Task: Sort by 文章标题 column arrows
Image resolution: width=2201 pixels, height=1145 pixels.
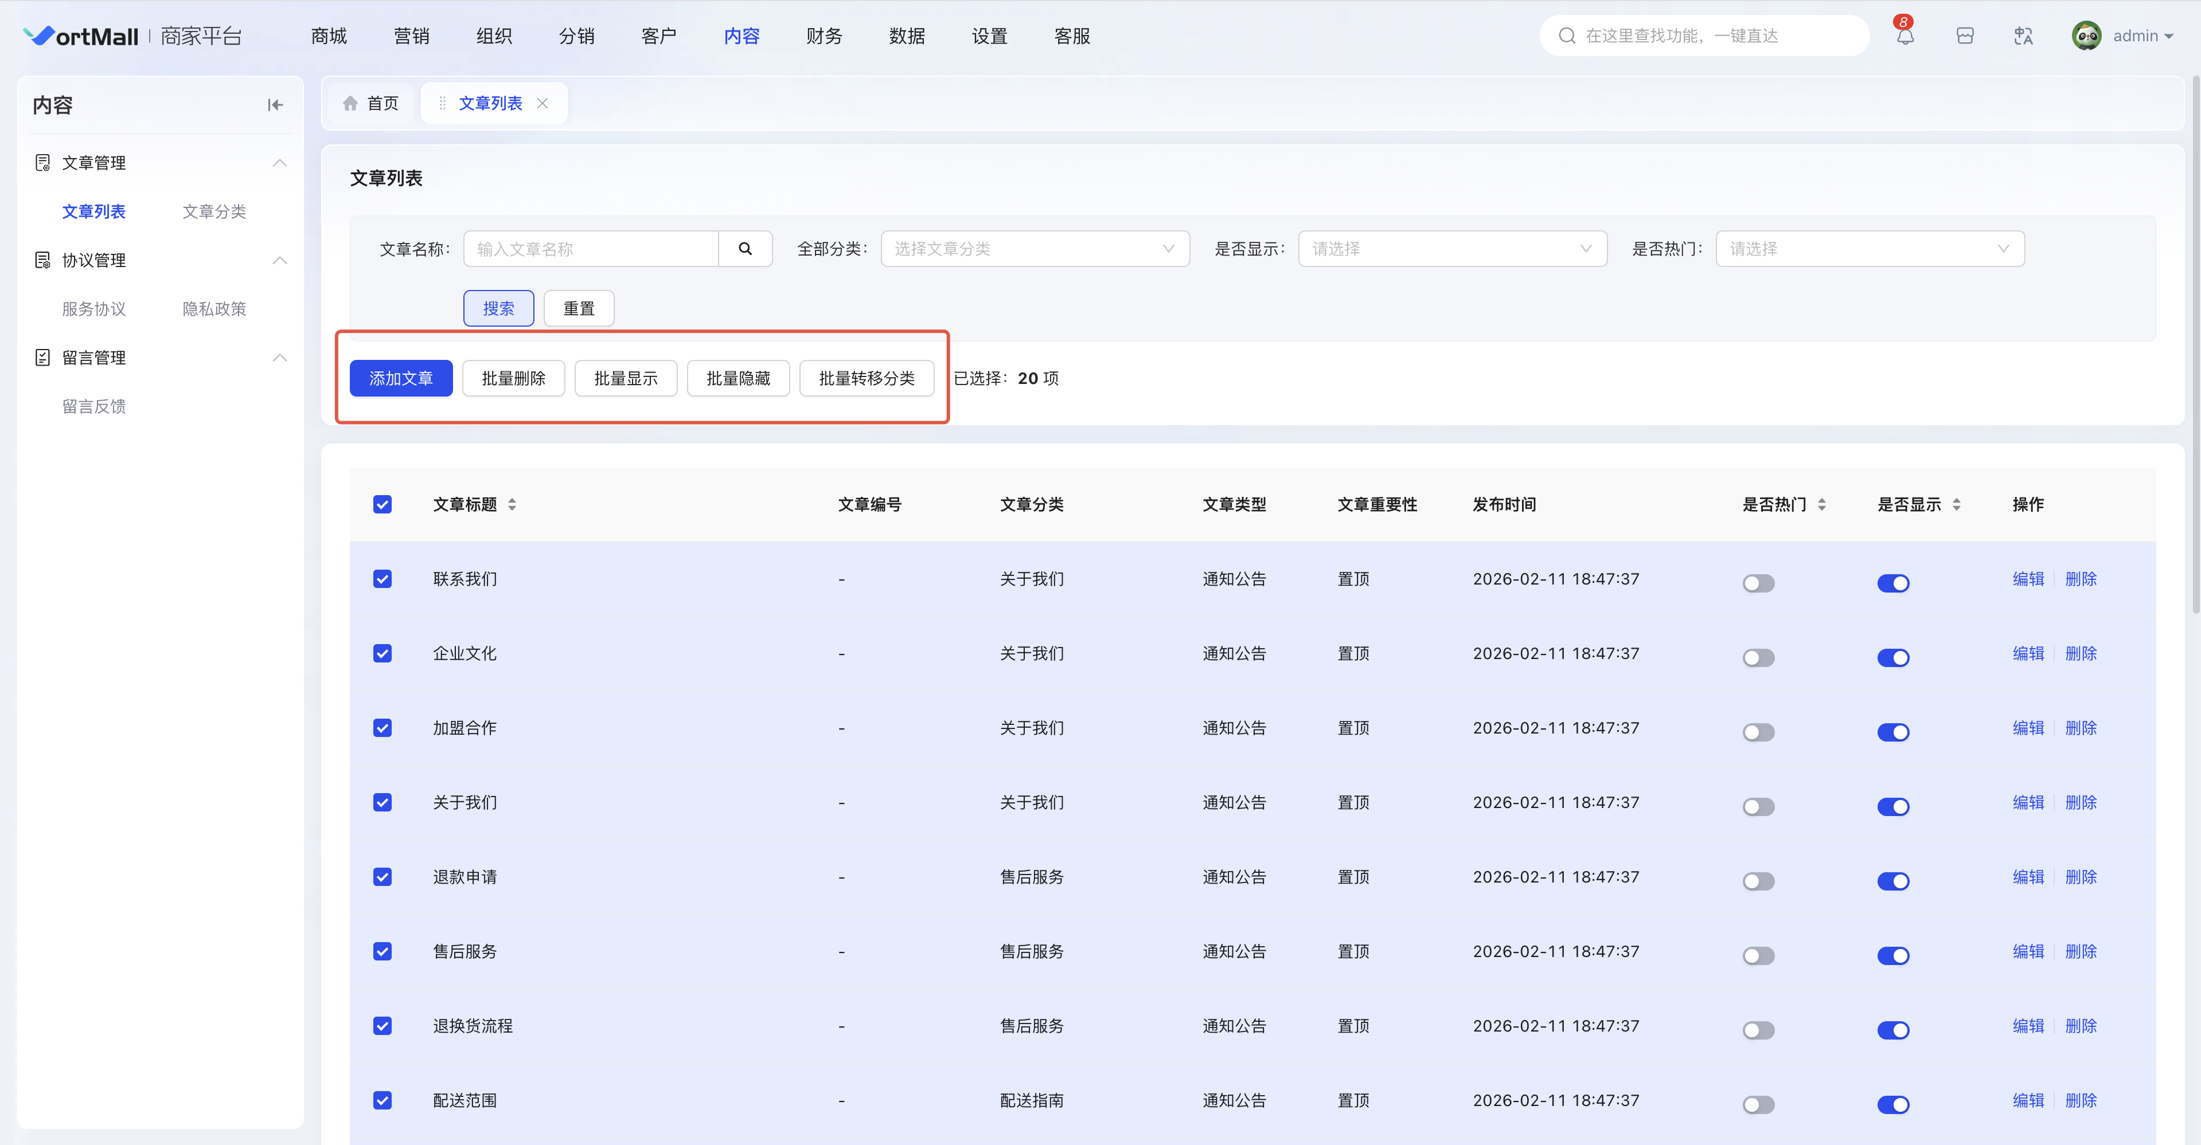Action: [512, 505]
